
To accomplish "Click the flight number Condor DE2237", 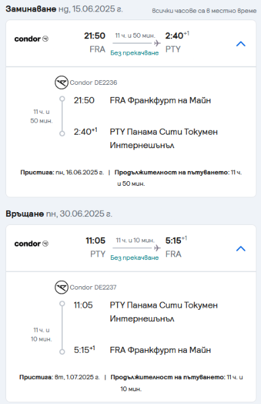I will (x=94, y=288).
